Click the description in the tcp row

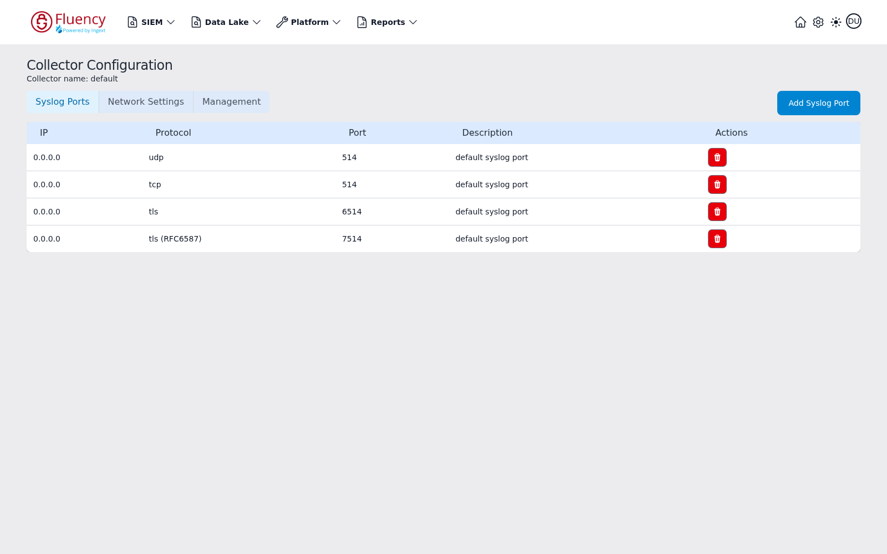click(492, 184)
